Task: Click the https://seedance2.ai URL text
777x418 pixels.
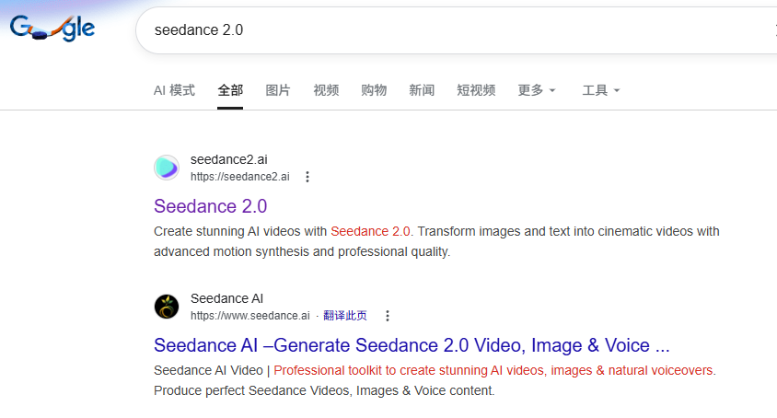Action: point(240,177)
